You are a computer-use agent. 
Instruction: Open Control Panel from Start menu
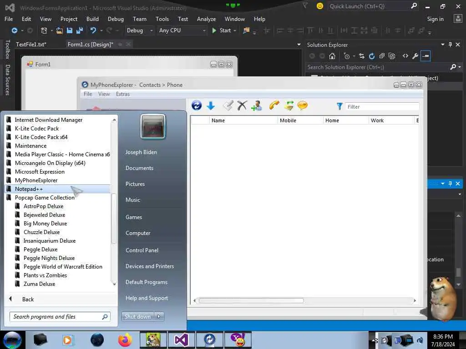(x=142, y=250)
